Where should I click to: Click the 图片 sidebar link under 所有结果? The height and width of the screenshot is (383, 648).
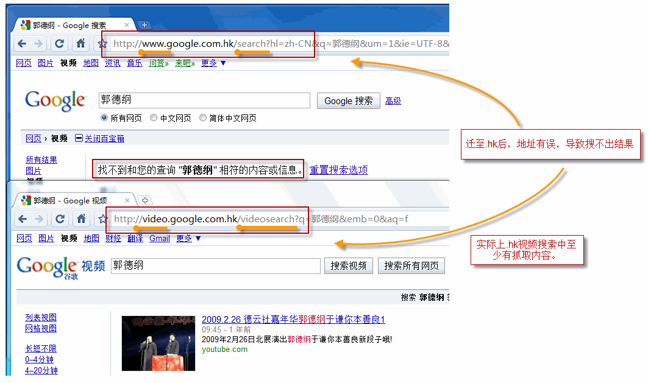pyautogui.click(x=34, y=170)
